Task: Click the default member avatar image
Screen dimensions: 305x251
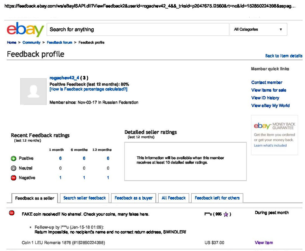Action: pos(33,91)
